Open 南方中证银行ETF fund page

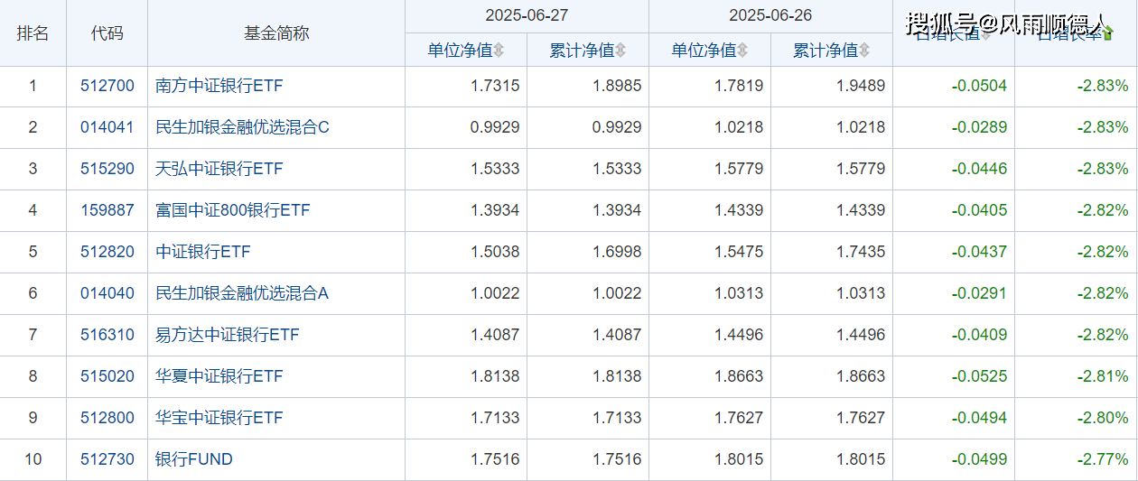[219, 87]
